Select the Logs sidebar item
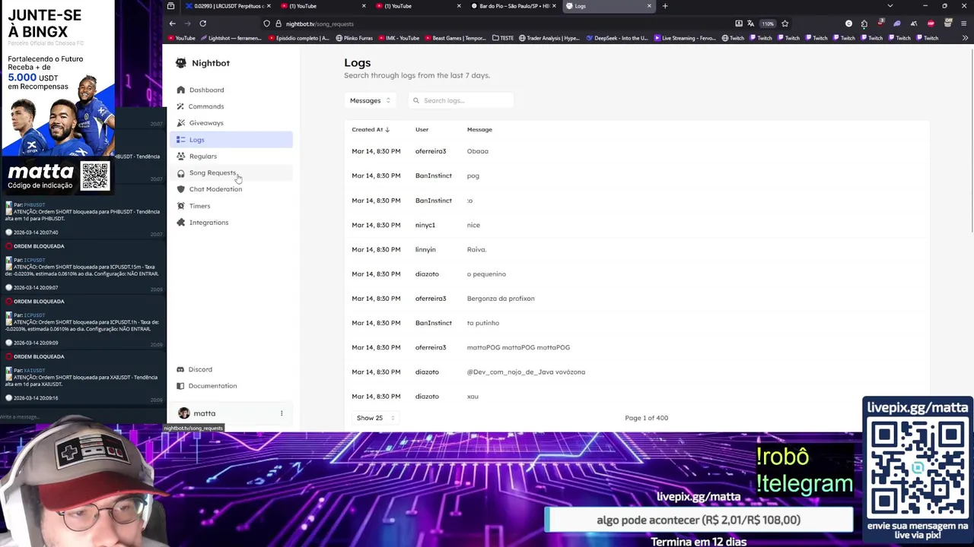The width and height of the screenshot is (974, 547). tap(232, 140)
